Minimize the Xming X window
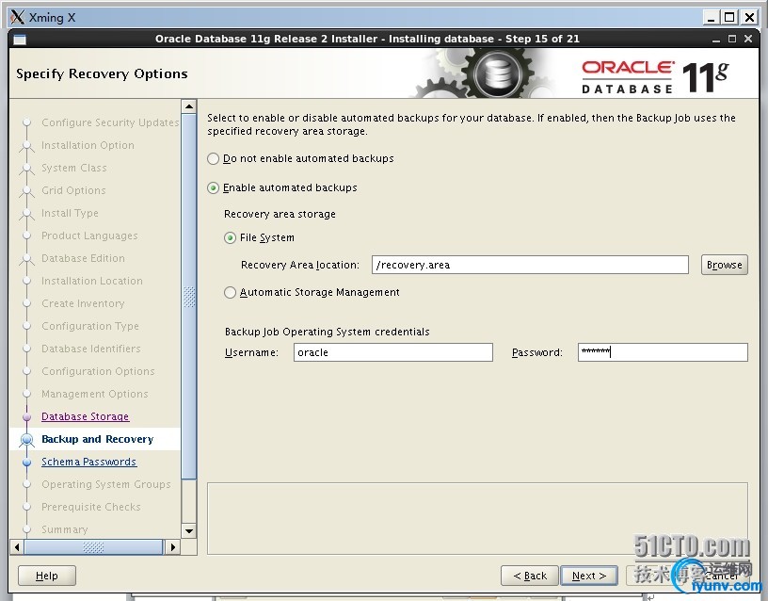This screenshot has height=601, width=768. coord(712,18)
